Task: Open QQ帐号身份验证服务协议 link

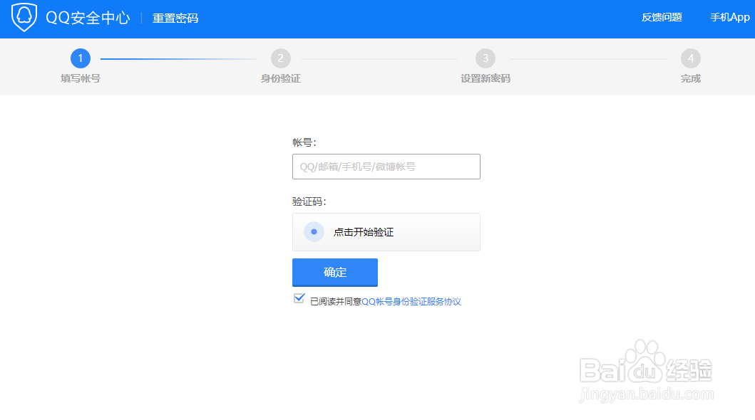Action: [x=411, y=301]
